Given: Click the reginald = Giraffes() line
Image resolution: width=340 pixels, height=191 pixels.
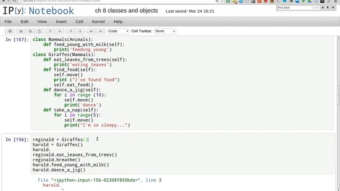Looking at the screenshot, I should (x=61, y=140).
